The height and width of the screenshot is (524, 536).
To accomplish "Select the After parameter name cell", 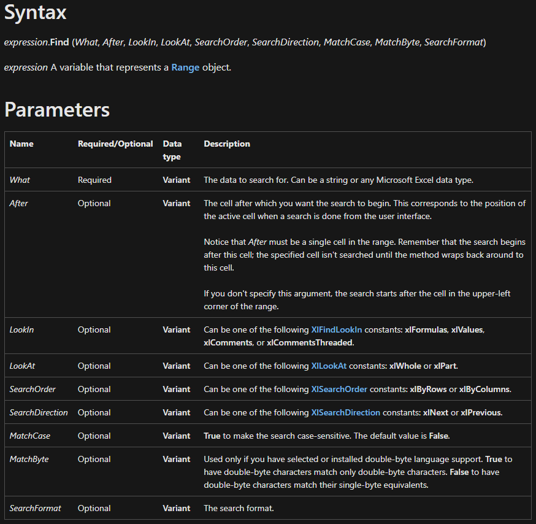I will 18,203.
